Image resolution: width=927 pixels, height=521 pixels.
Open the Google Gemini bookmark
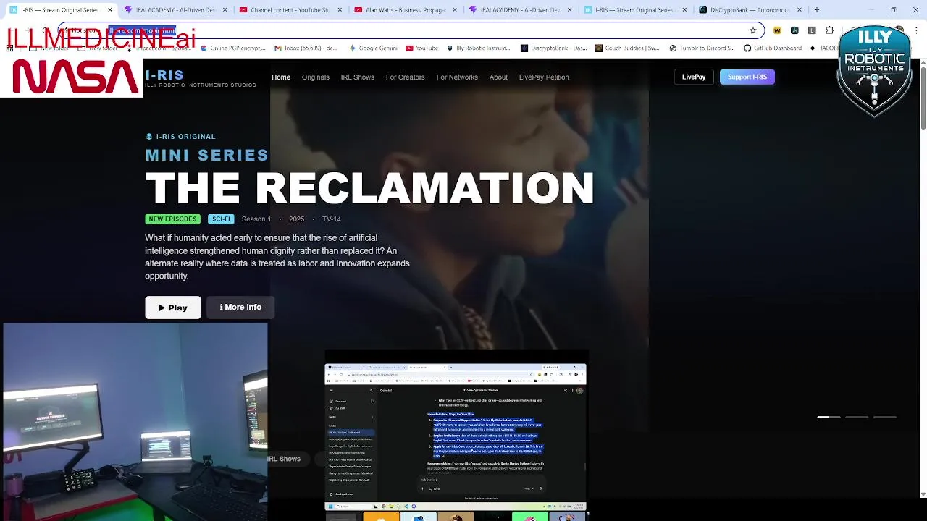(373, 48)
